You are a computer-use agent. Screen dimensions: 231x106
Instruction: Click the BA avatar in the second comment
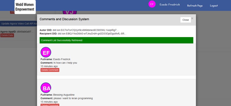tap(46, 88)
